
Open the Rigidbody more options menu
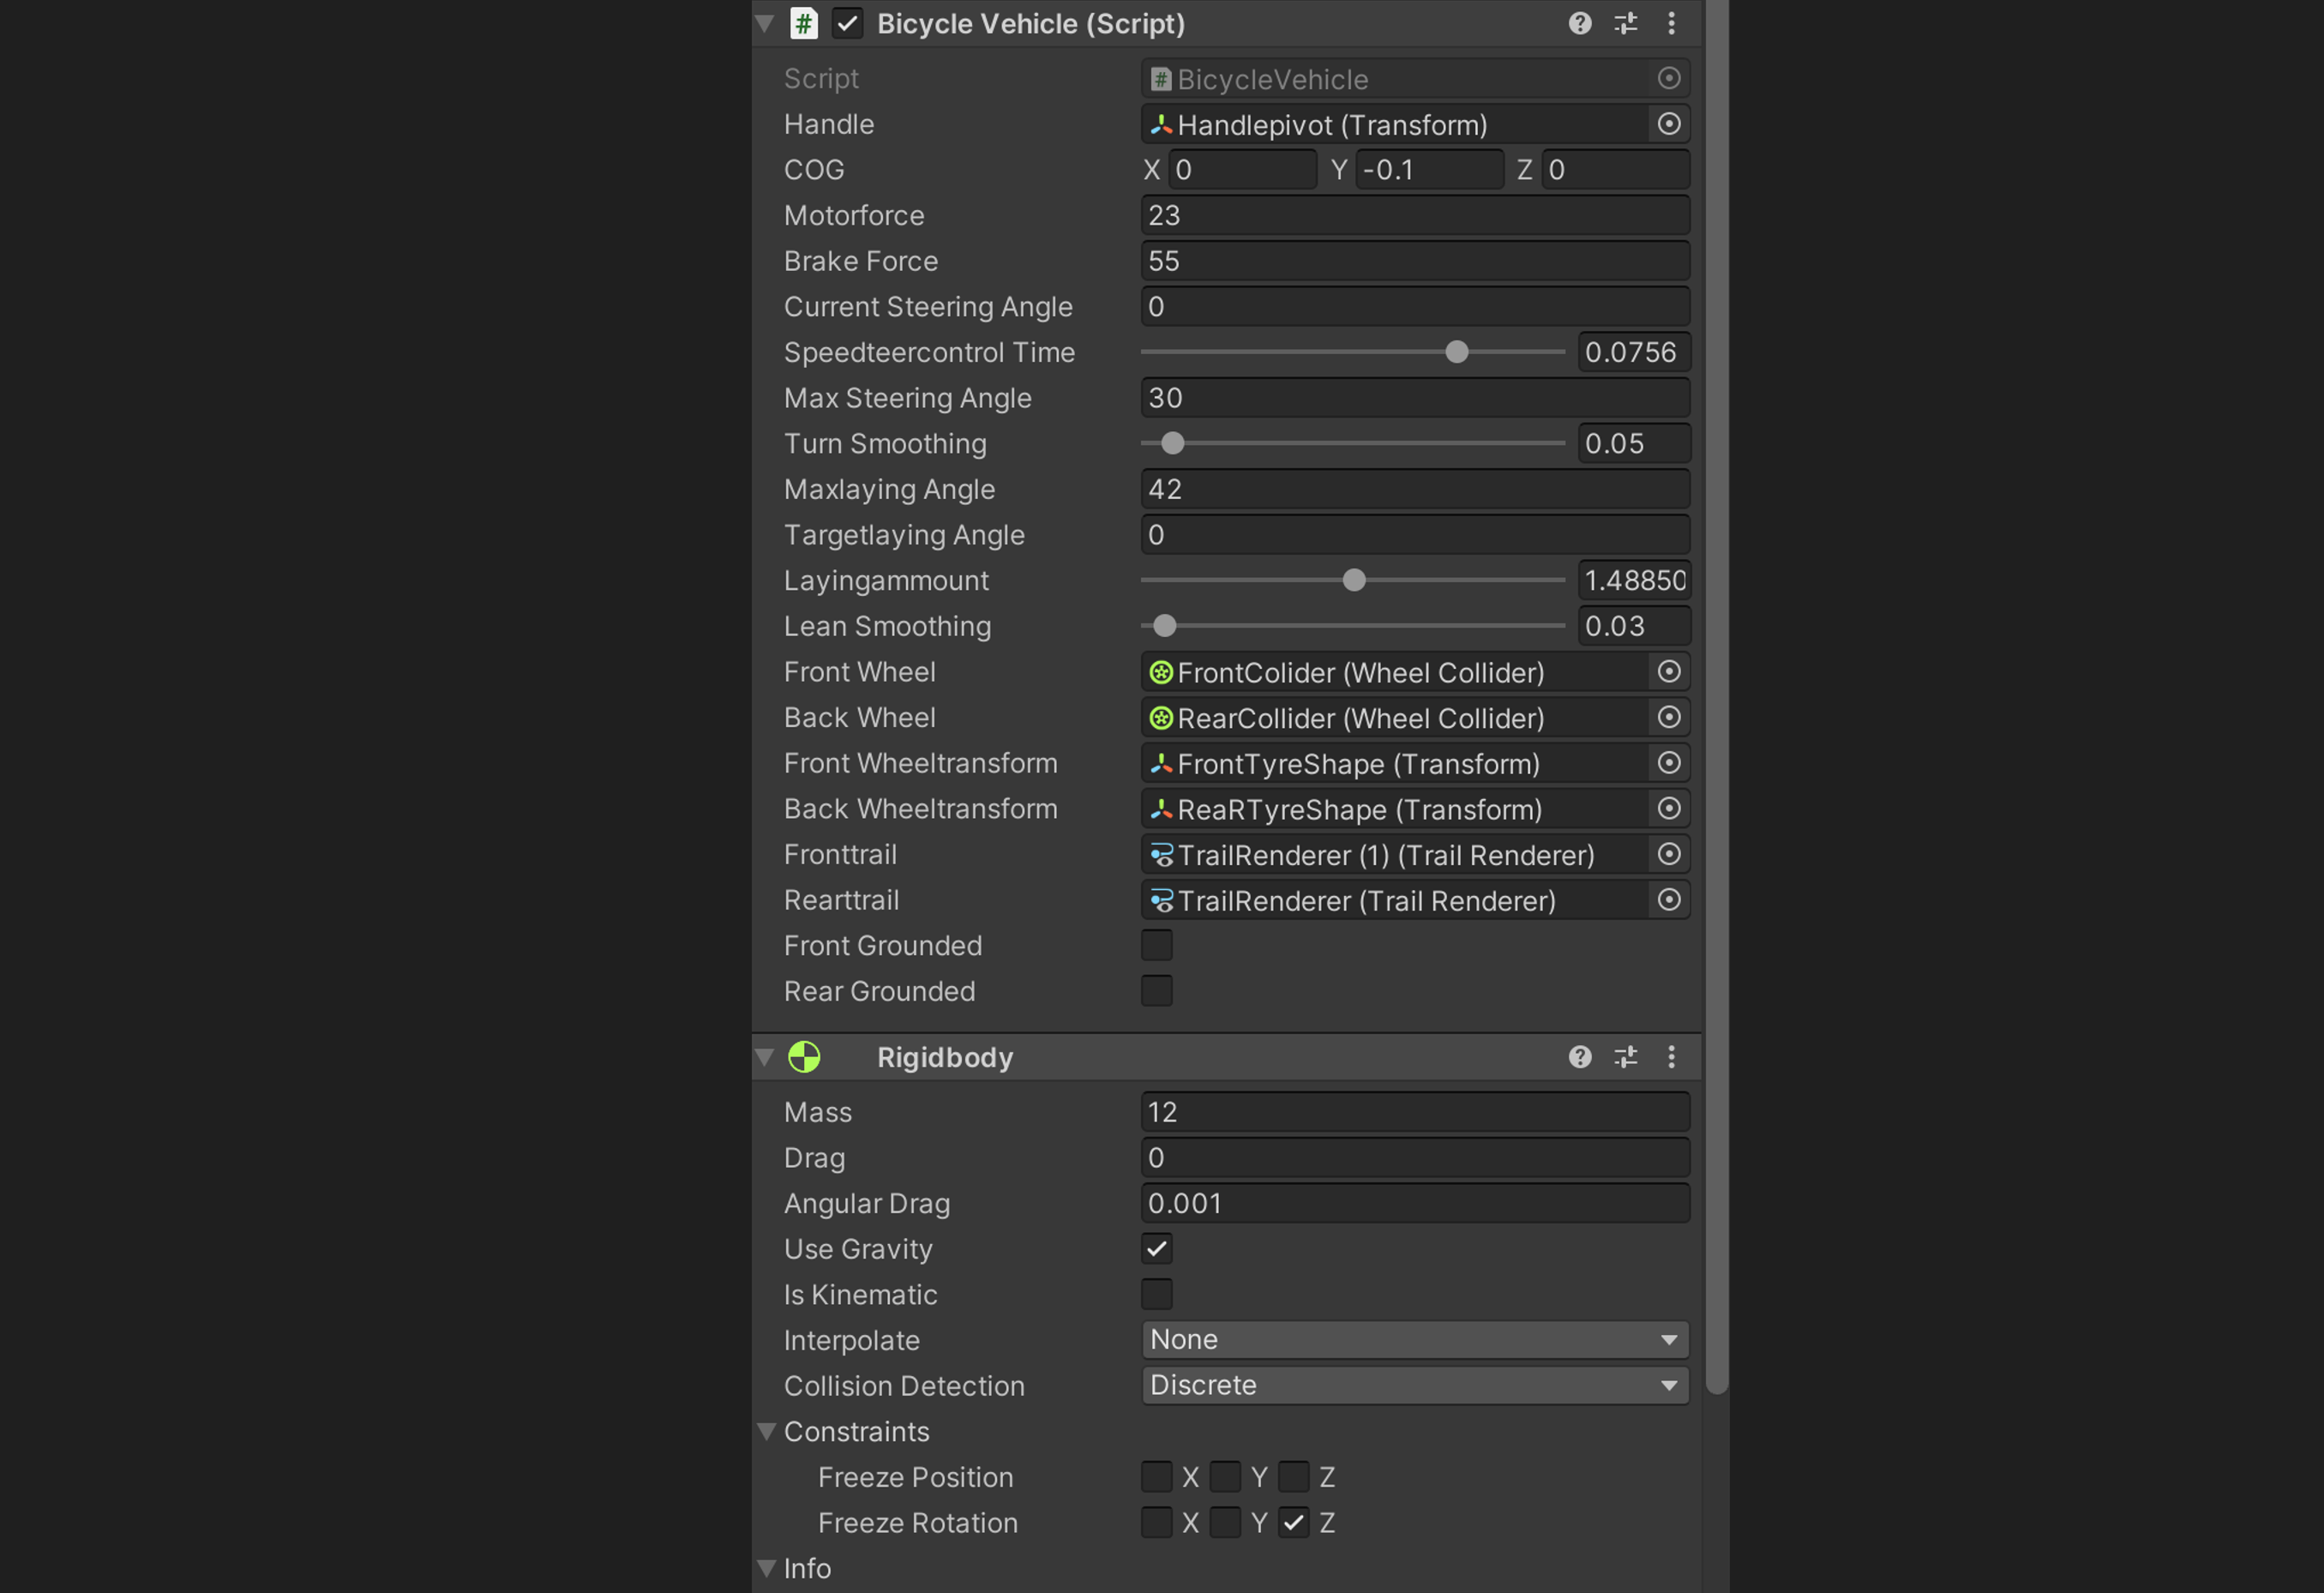(x=1671, y=1056)
